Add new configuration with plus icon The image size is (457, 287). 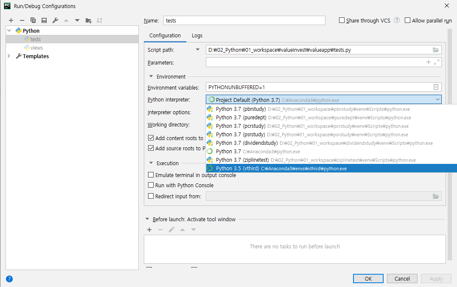(x=11, y=20)
